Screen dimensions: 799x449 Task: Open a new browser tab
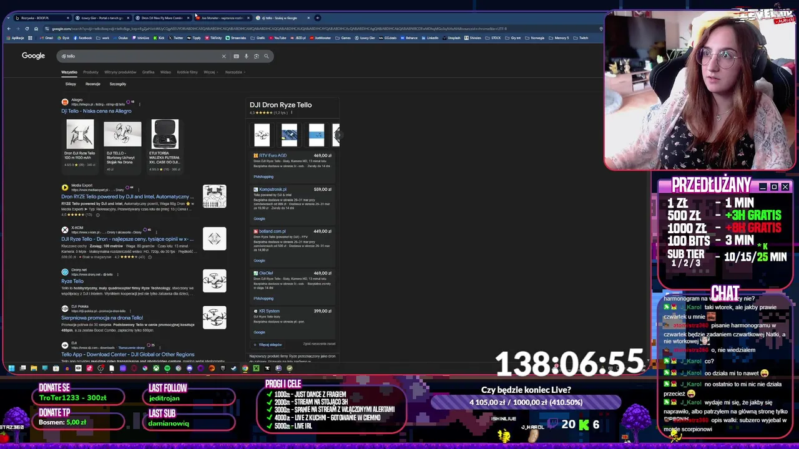317,17
